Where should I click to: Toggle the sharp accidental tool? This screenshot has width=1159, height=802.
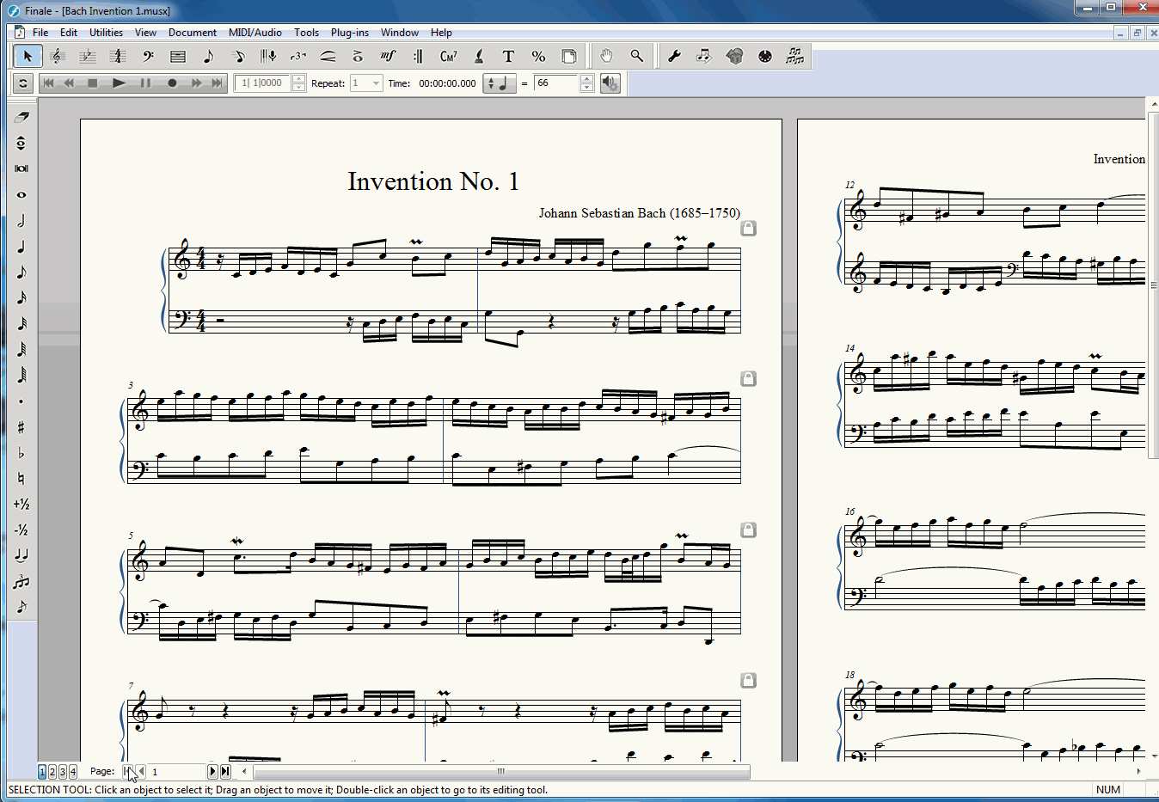21,427
